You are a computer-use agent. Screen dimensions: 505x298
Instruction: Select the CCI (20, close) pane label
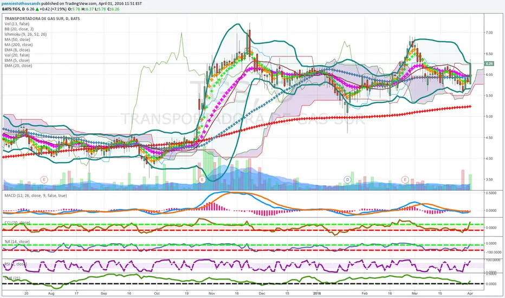[17, 223]
